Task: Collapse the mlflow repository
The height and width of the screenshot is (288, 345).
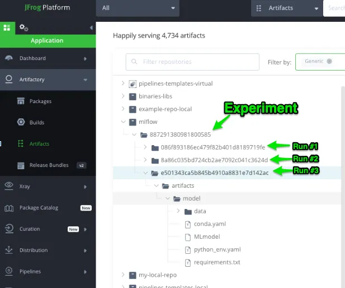Action: (123, 122)
